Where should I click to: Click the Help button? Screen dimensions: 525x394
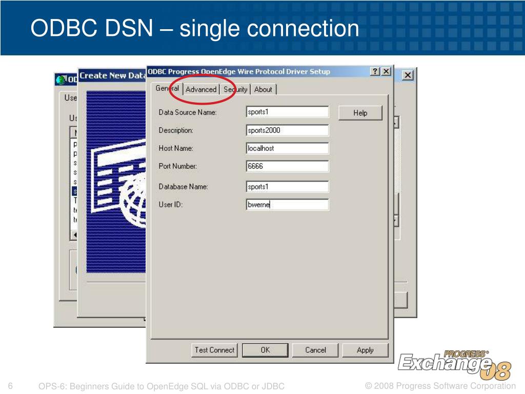(360, 113)
